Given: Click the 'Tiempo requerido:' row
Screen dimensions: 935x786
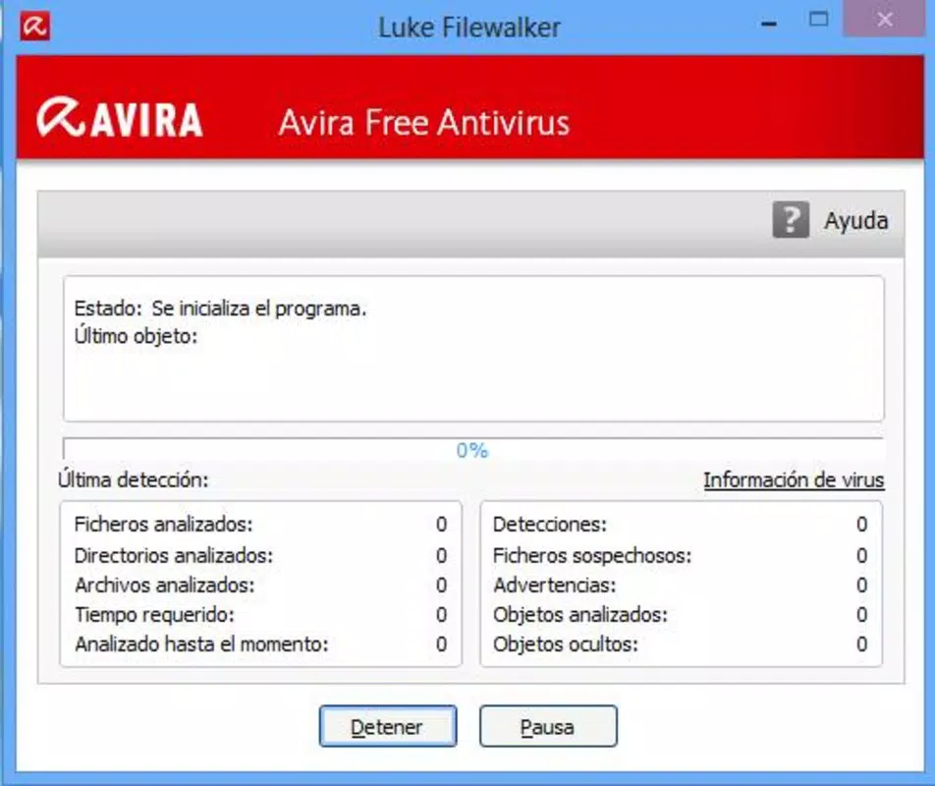Looking at the screenshot, I should click(260, 614).
